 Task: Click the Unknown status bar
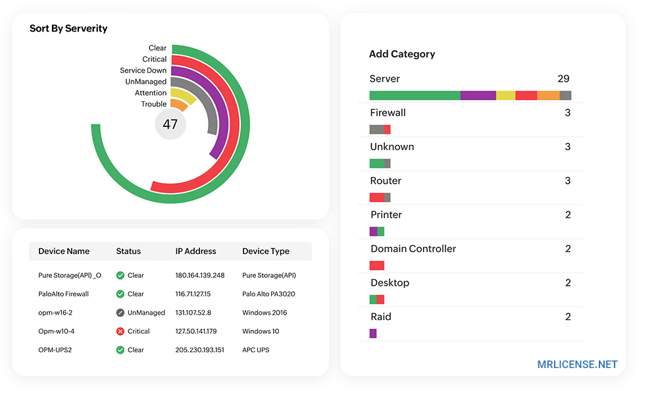pos(380,163)
